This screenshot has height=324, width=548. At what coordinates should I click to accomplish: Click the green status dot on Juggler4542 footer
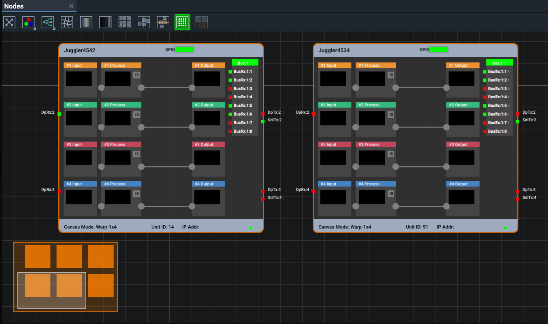pos(251,228)
